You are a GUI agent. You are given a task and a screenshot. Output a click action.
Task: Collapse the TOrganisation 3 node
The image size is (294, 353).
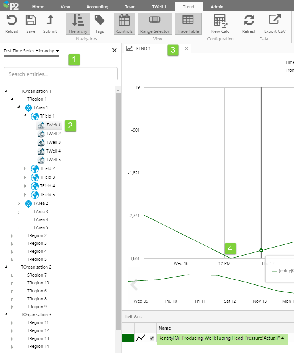click(6, 314)
